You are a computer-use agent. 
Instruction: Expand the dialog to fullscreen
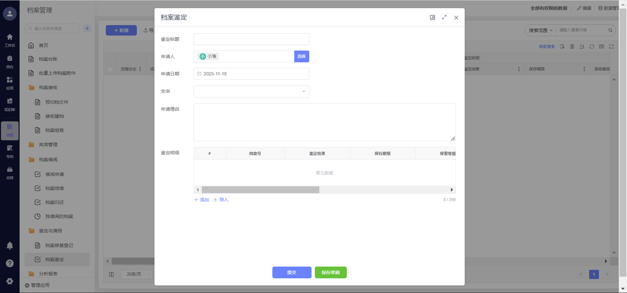(x=444, y=18)
